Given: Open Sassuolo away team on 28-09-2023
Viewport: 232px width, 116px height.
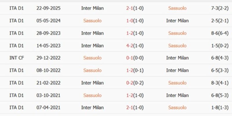Looking at the screenshot, I should 177,33.
